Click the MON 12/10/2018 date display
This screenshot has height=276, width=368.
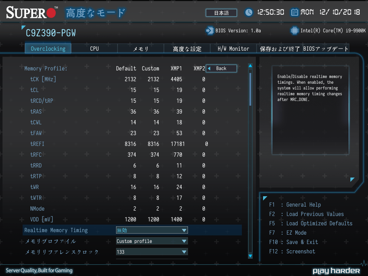pos(331,12)
